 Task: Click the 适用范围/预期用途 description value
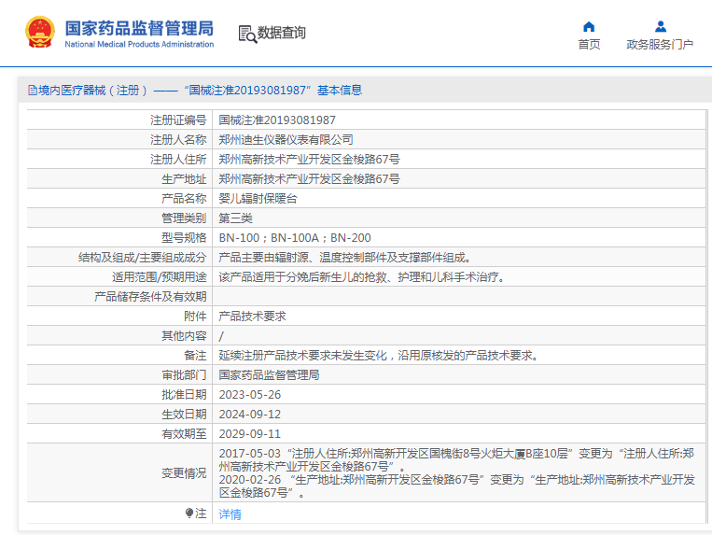(x=363, y=277)
